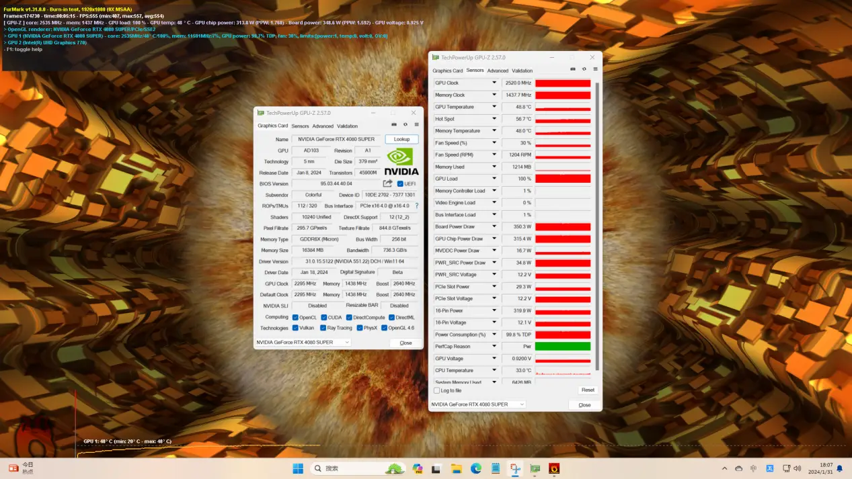Screen dimensions: 852x479
Task: Switch to Advanced tab in Graphics Card window
Action: coord(323,126)
